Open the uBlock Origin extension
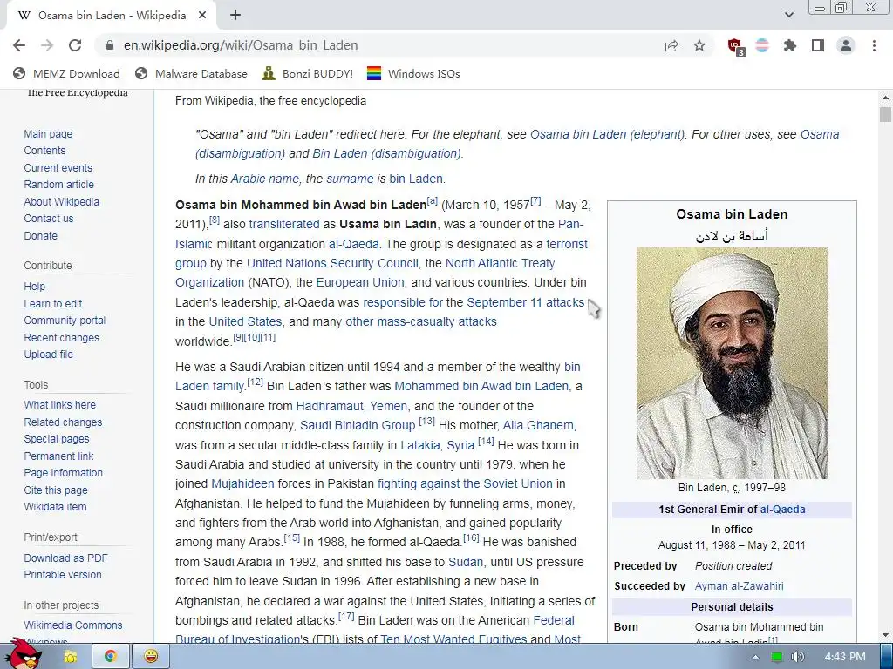The width and height of the screenshot is (893, 669). 736,47
